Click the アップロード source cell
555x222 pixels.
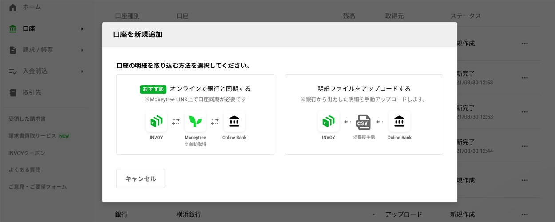click(x=404, y=214)
